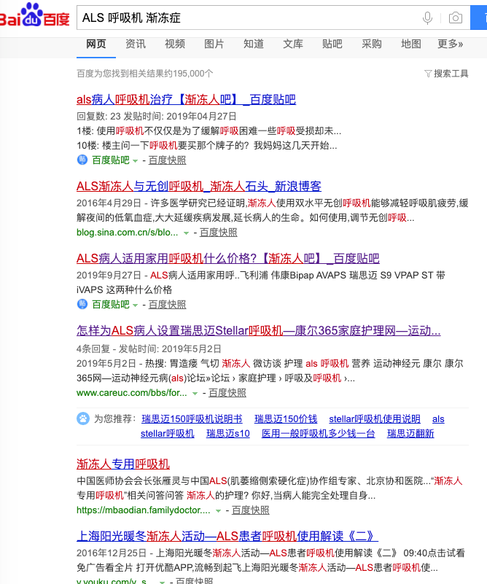The image size is (487, 584).
Task: Click Tieba icon under price result
Action: 82,304
